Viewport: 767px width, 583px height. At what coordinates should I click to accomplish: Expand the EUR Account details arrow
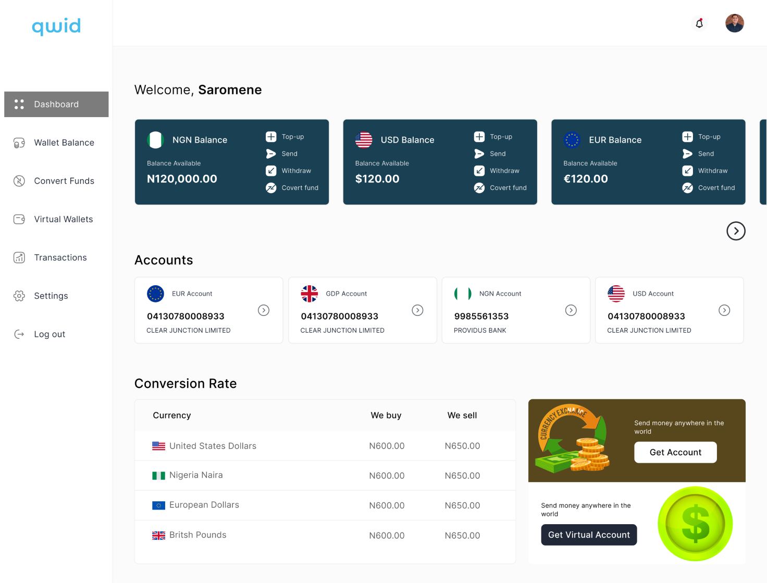[264, 310]
